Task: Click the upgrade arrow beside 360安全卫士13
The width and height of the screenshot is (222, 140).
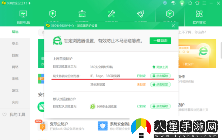Action: [x=30, y=3]
